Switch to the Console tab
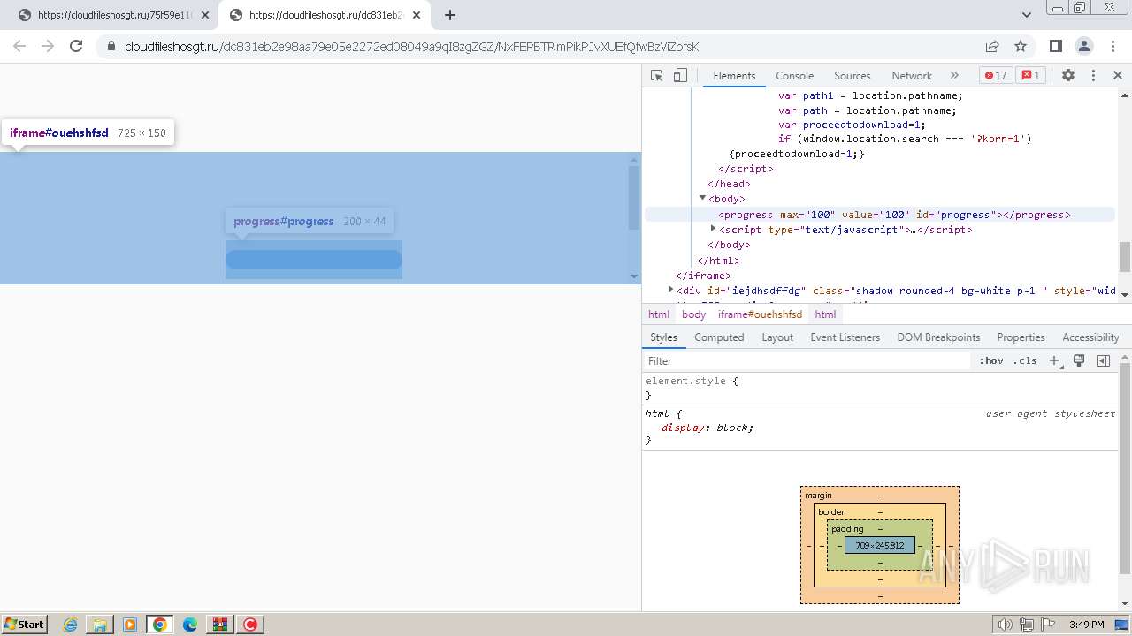The image size is (1132, 636). click(x=794, y=76)
